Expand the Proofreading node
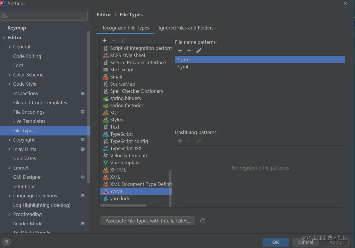The height and width of the screenshot is (248, 355). pos(9,214)
